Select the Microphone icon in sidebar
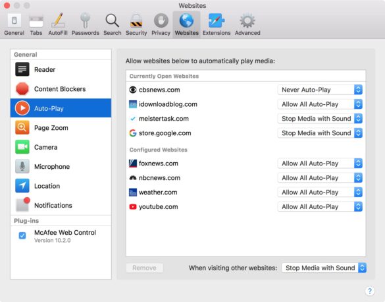Image resolution: width=385 pixels, height=302 pixels. point(22,166)
